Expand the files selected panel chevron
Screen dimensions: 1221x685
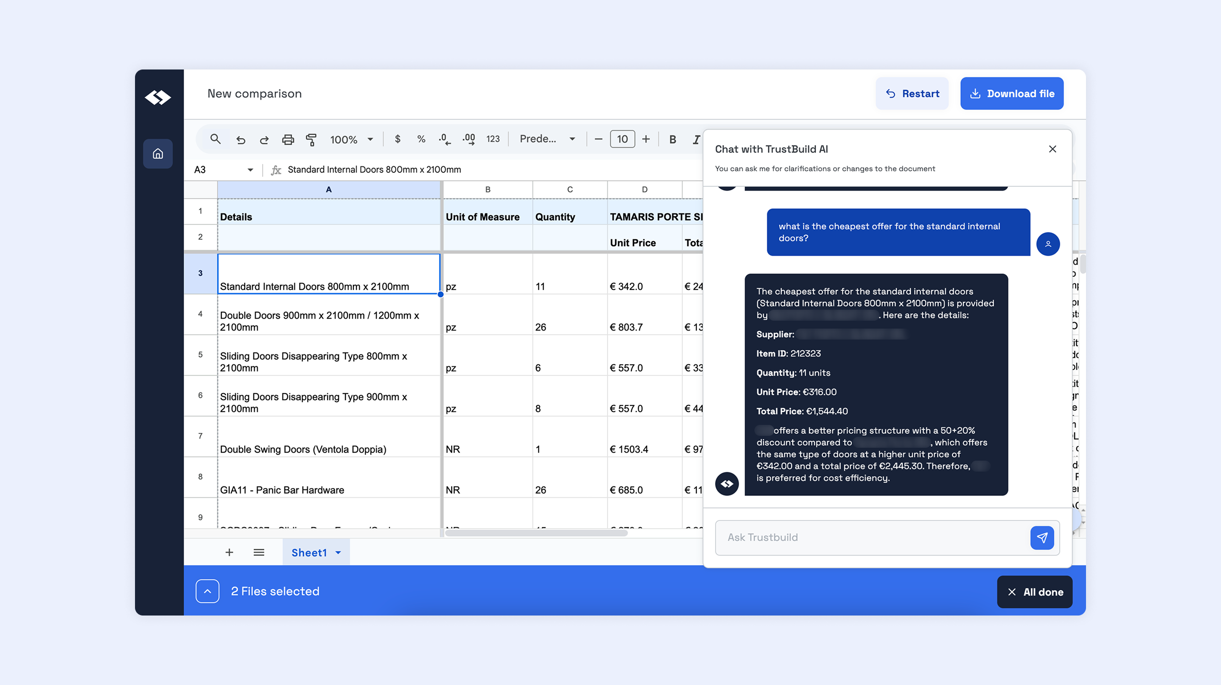pos(207,591)
